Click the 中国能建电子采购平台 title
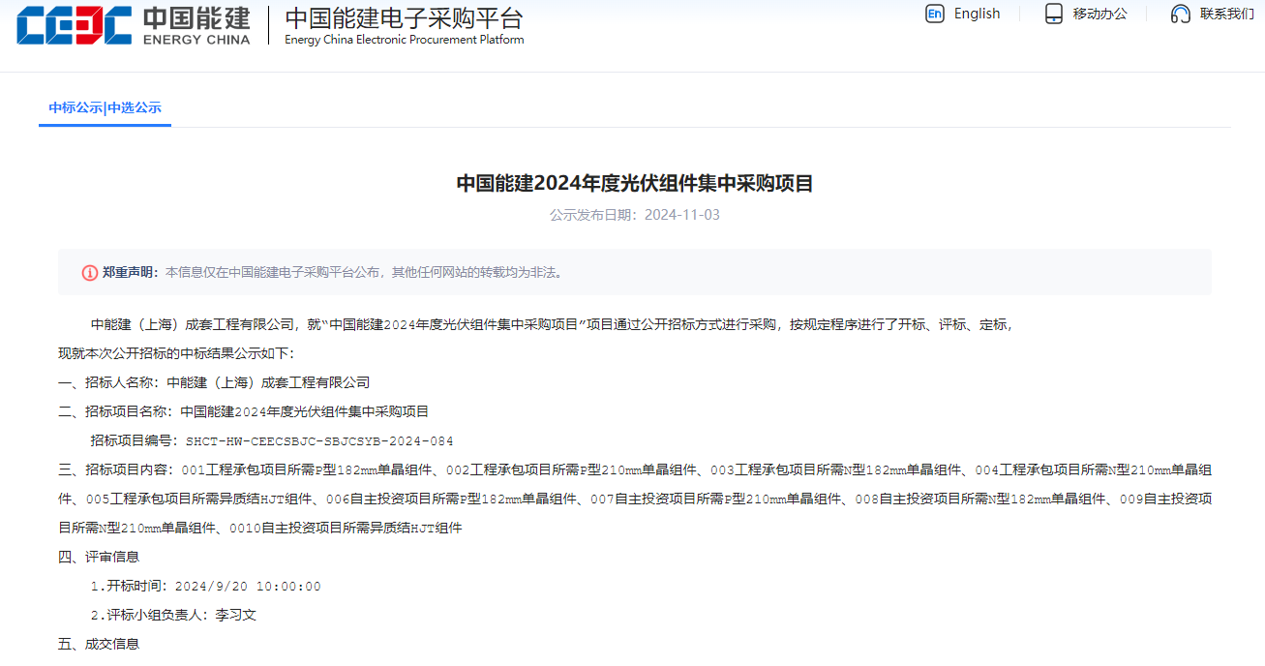Viewport: 1265px width, 666px height. (404, 18)
